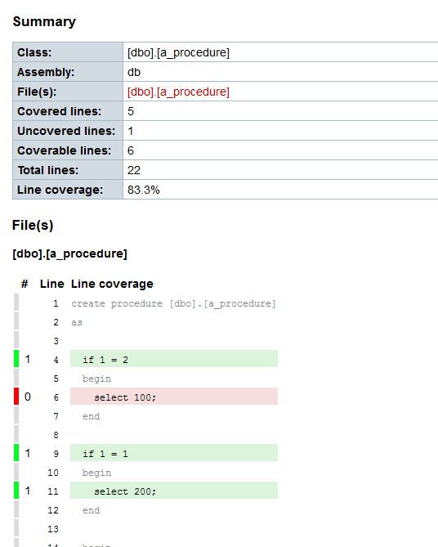This screenshot has height=547, width=438.
Task: Click the green coverage marker on line 4
Action: pos(16,359)
